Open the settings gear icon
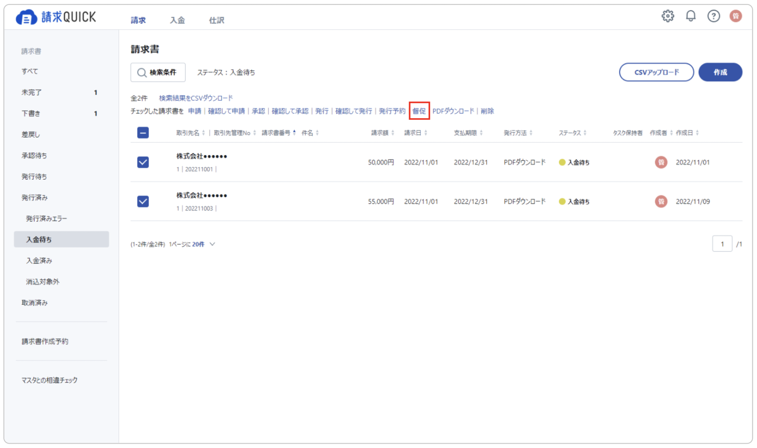The height and width of the screenshot is (448, 757). pyautogui.click(x=668, y=16)
